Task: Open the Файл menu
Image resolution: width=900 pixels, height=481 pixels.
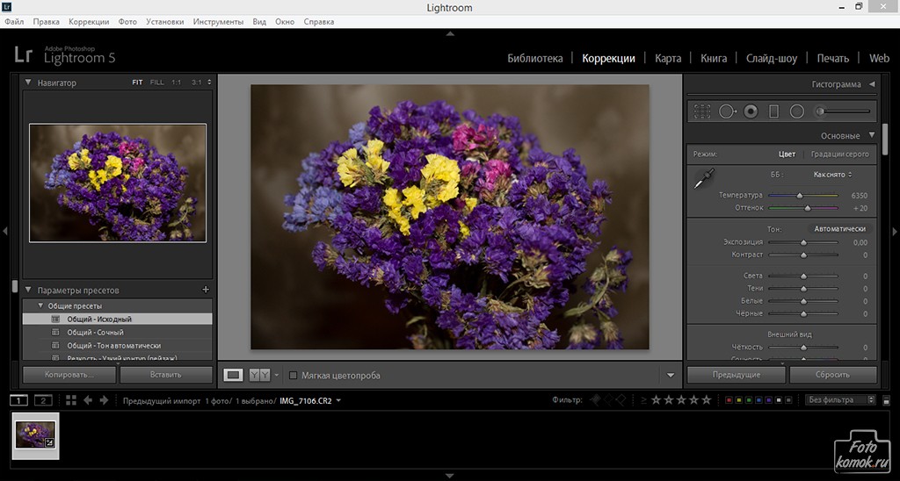Action: [14, 22]
